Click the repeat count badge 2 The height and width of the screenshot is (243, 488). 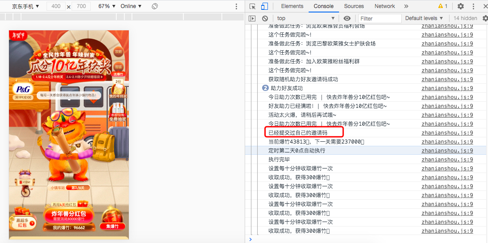[265, 88]
